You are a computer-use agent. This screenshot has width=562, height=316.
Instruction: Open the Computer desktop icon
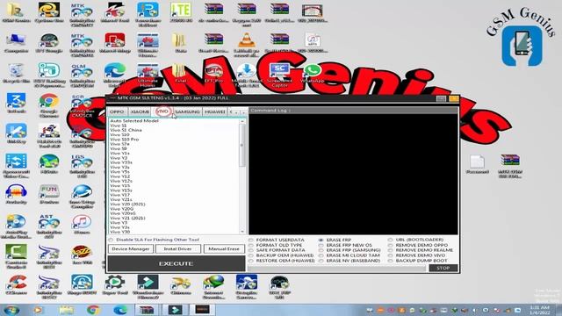16,43
